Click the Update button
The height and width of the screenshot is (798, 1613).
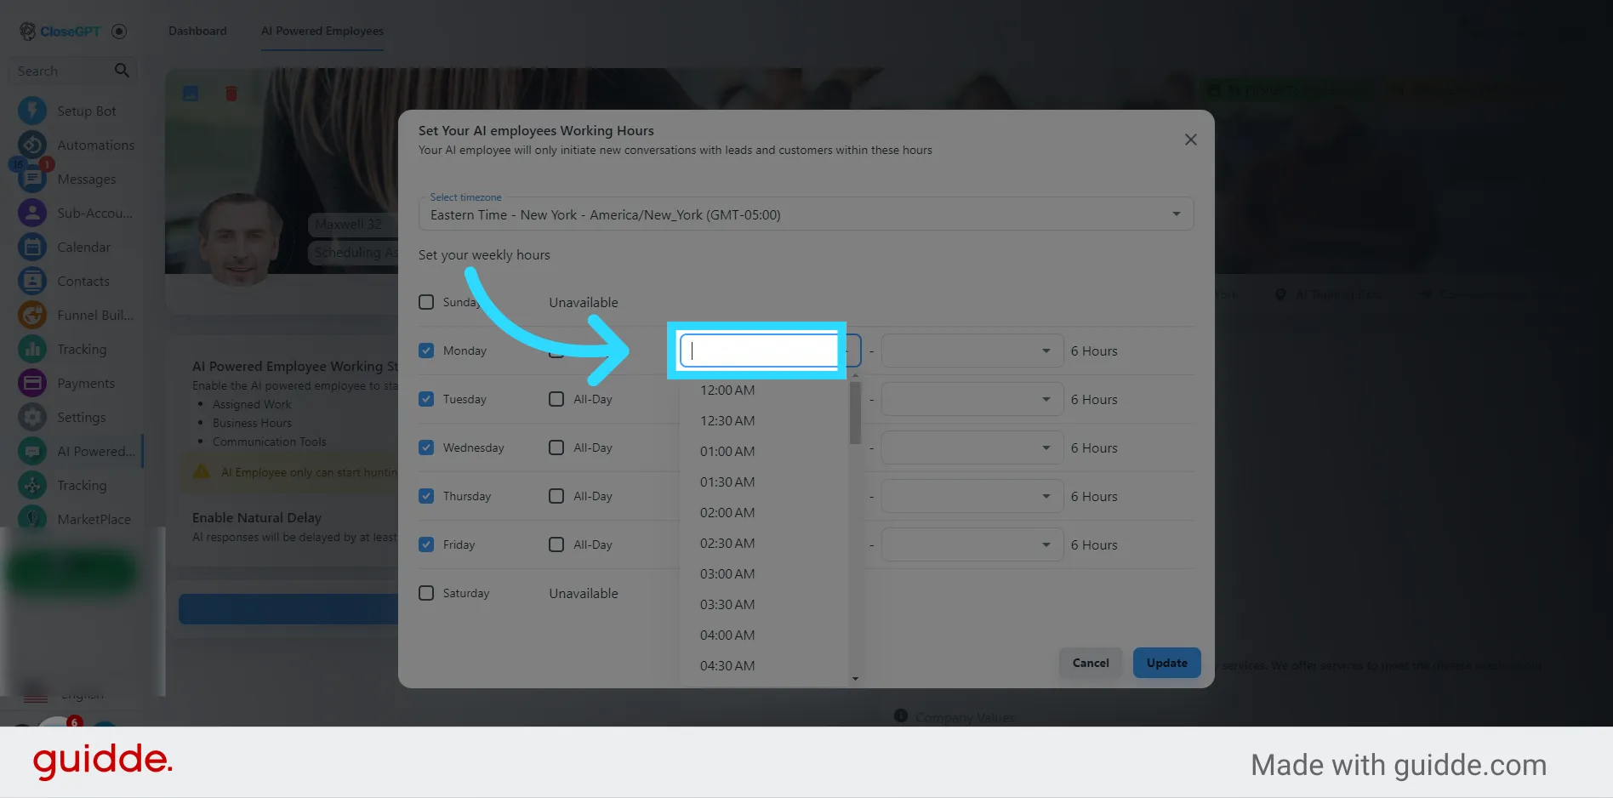pos(1166,663)
